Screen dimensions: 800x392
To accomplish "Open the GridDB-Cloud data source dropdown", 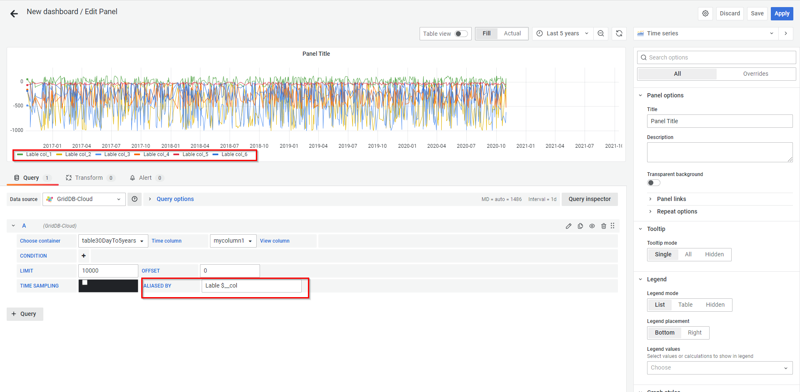I will [84, 199].
